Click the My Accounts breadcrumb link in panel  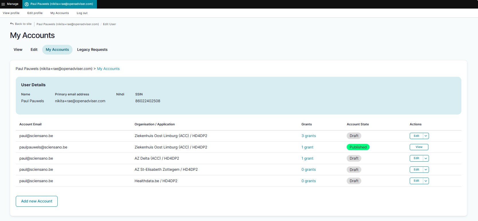tap(108, 69)
